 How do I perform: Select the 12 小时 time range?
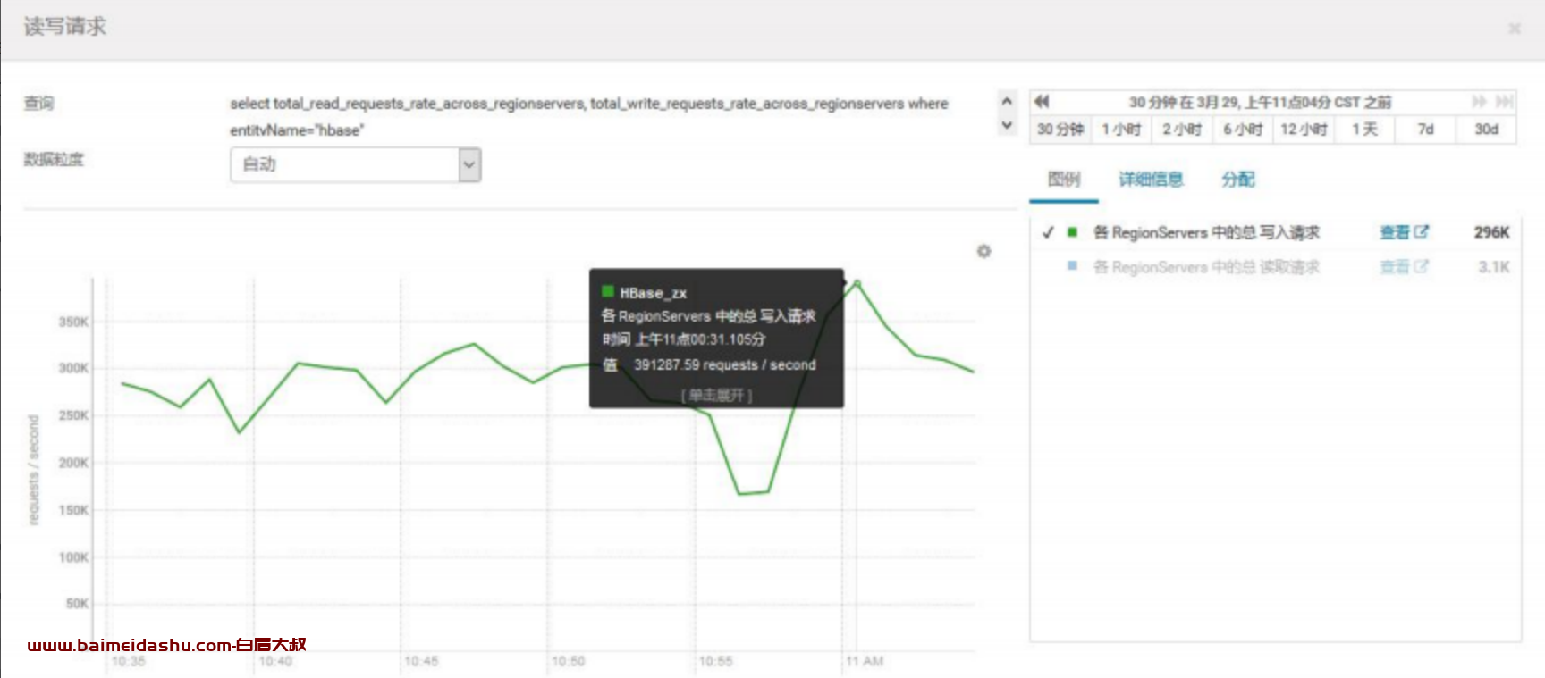(1304, 130)
